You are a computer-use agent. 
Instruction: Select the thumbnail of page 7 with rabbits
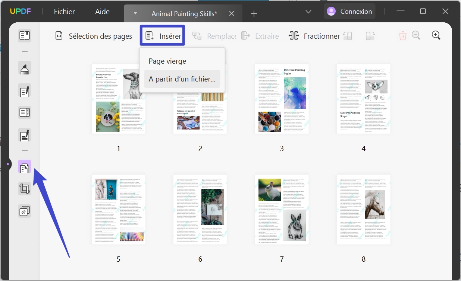click(x=282, y=209)
